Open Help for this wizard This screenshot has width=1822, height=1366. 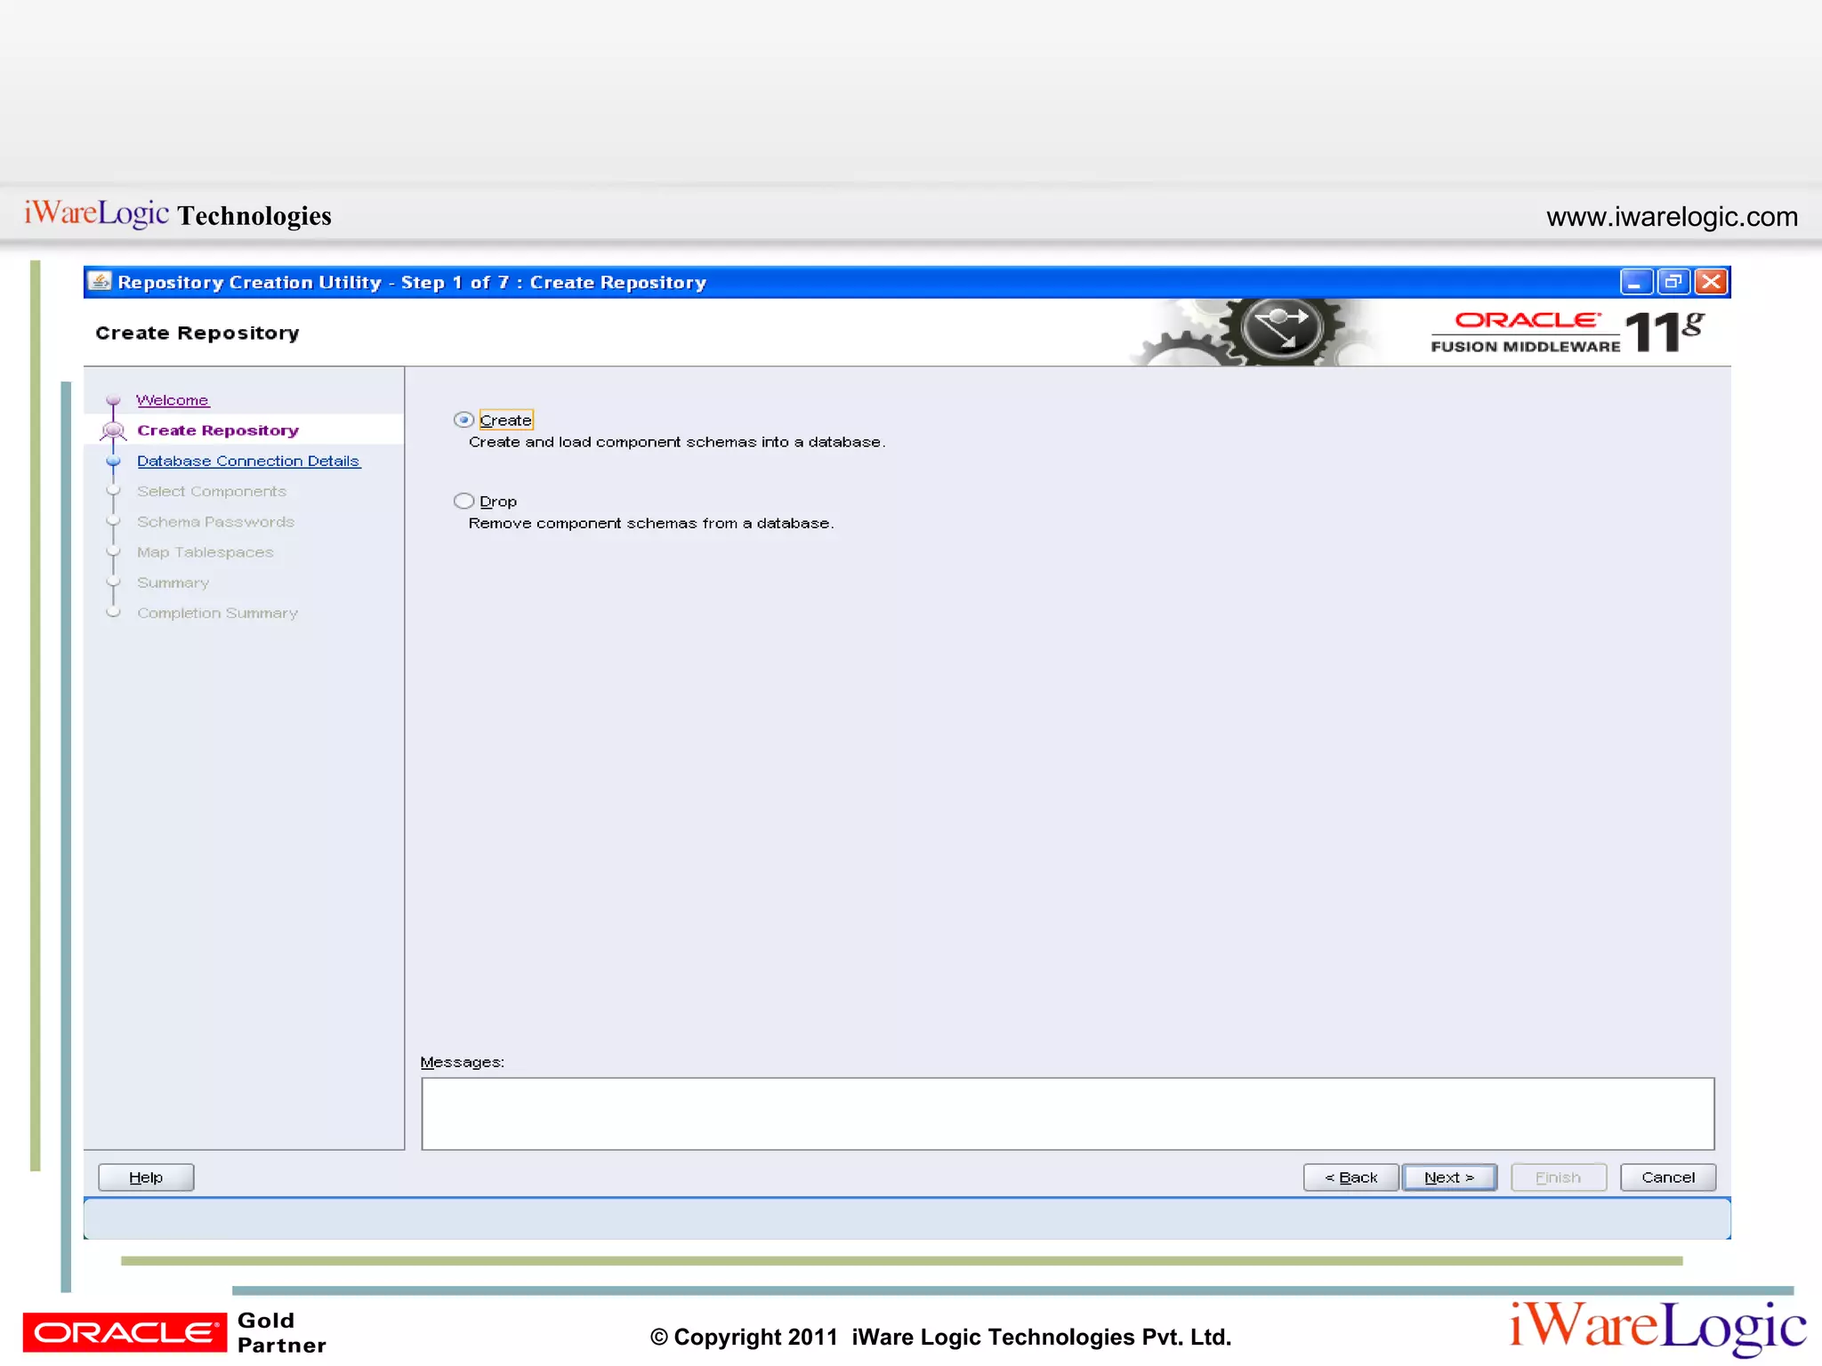tap(146, 1177)
